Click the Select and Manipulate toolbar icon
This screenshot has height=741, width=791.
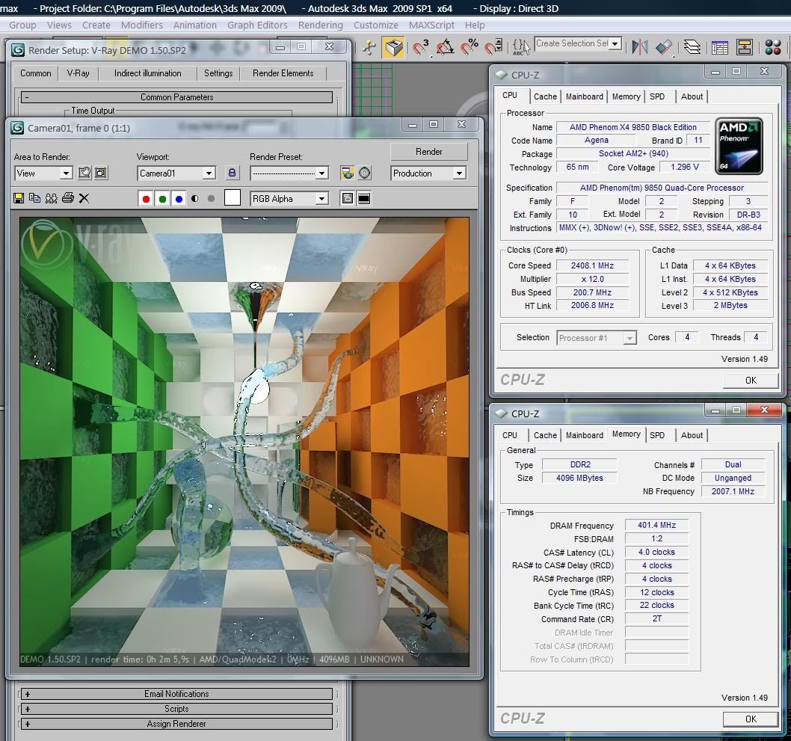point(369,47)
